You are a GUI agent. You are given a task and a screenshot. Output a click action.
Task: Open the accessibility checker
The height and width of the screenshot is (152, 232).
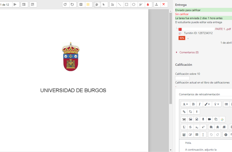[226, 135]
